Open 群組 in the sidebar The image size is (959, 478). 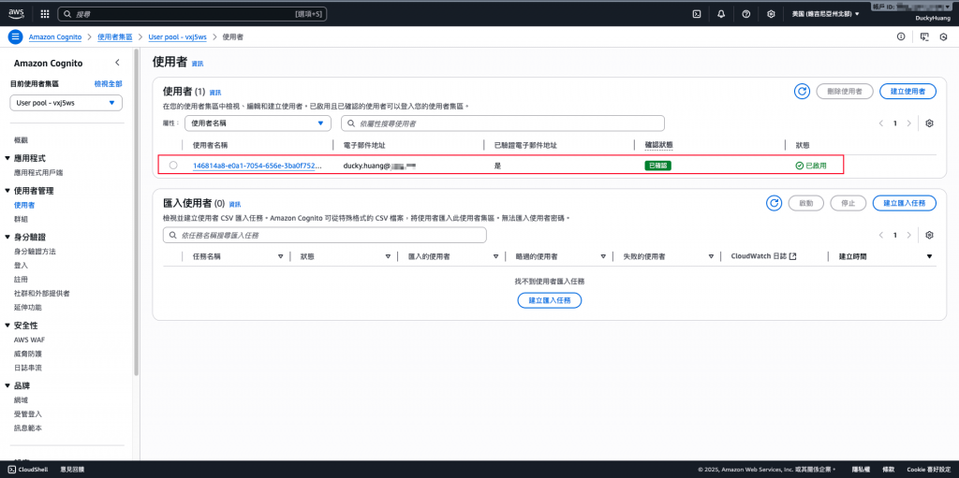point(21,219)
